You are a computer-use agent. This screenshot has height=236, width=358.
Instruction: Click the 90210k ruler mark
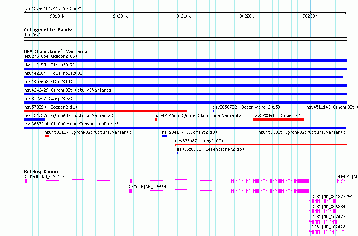click(183, 16)
